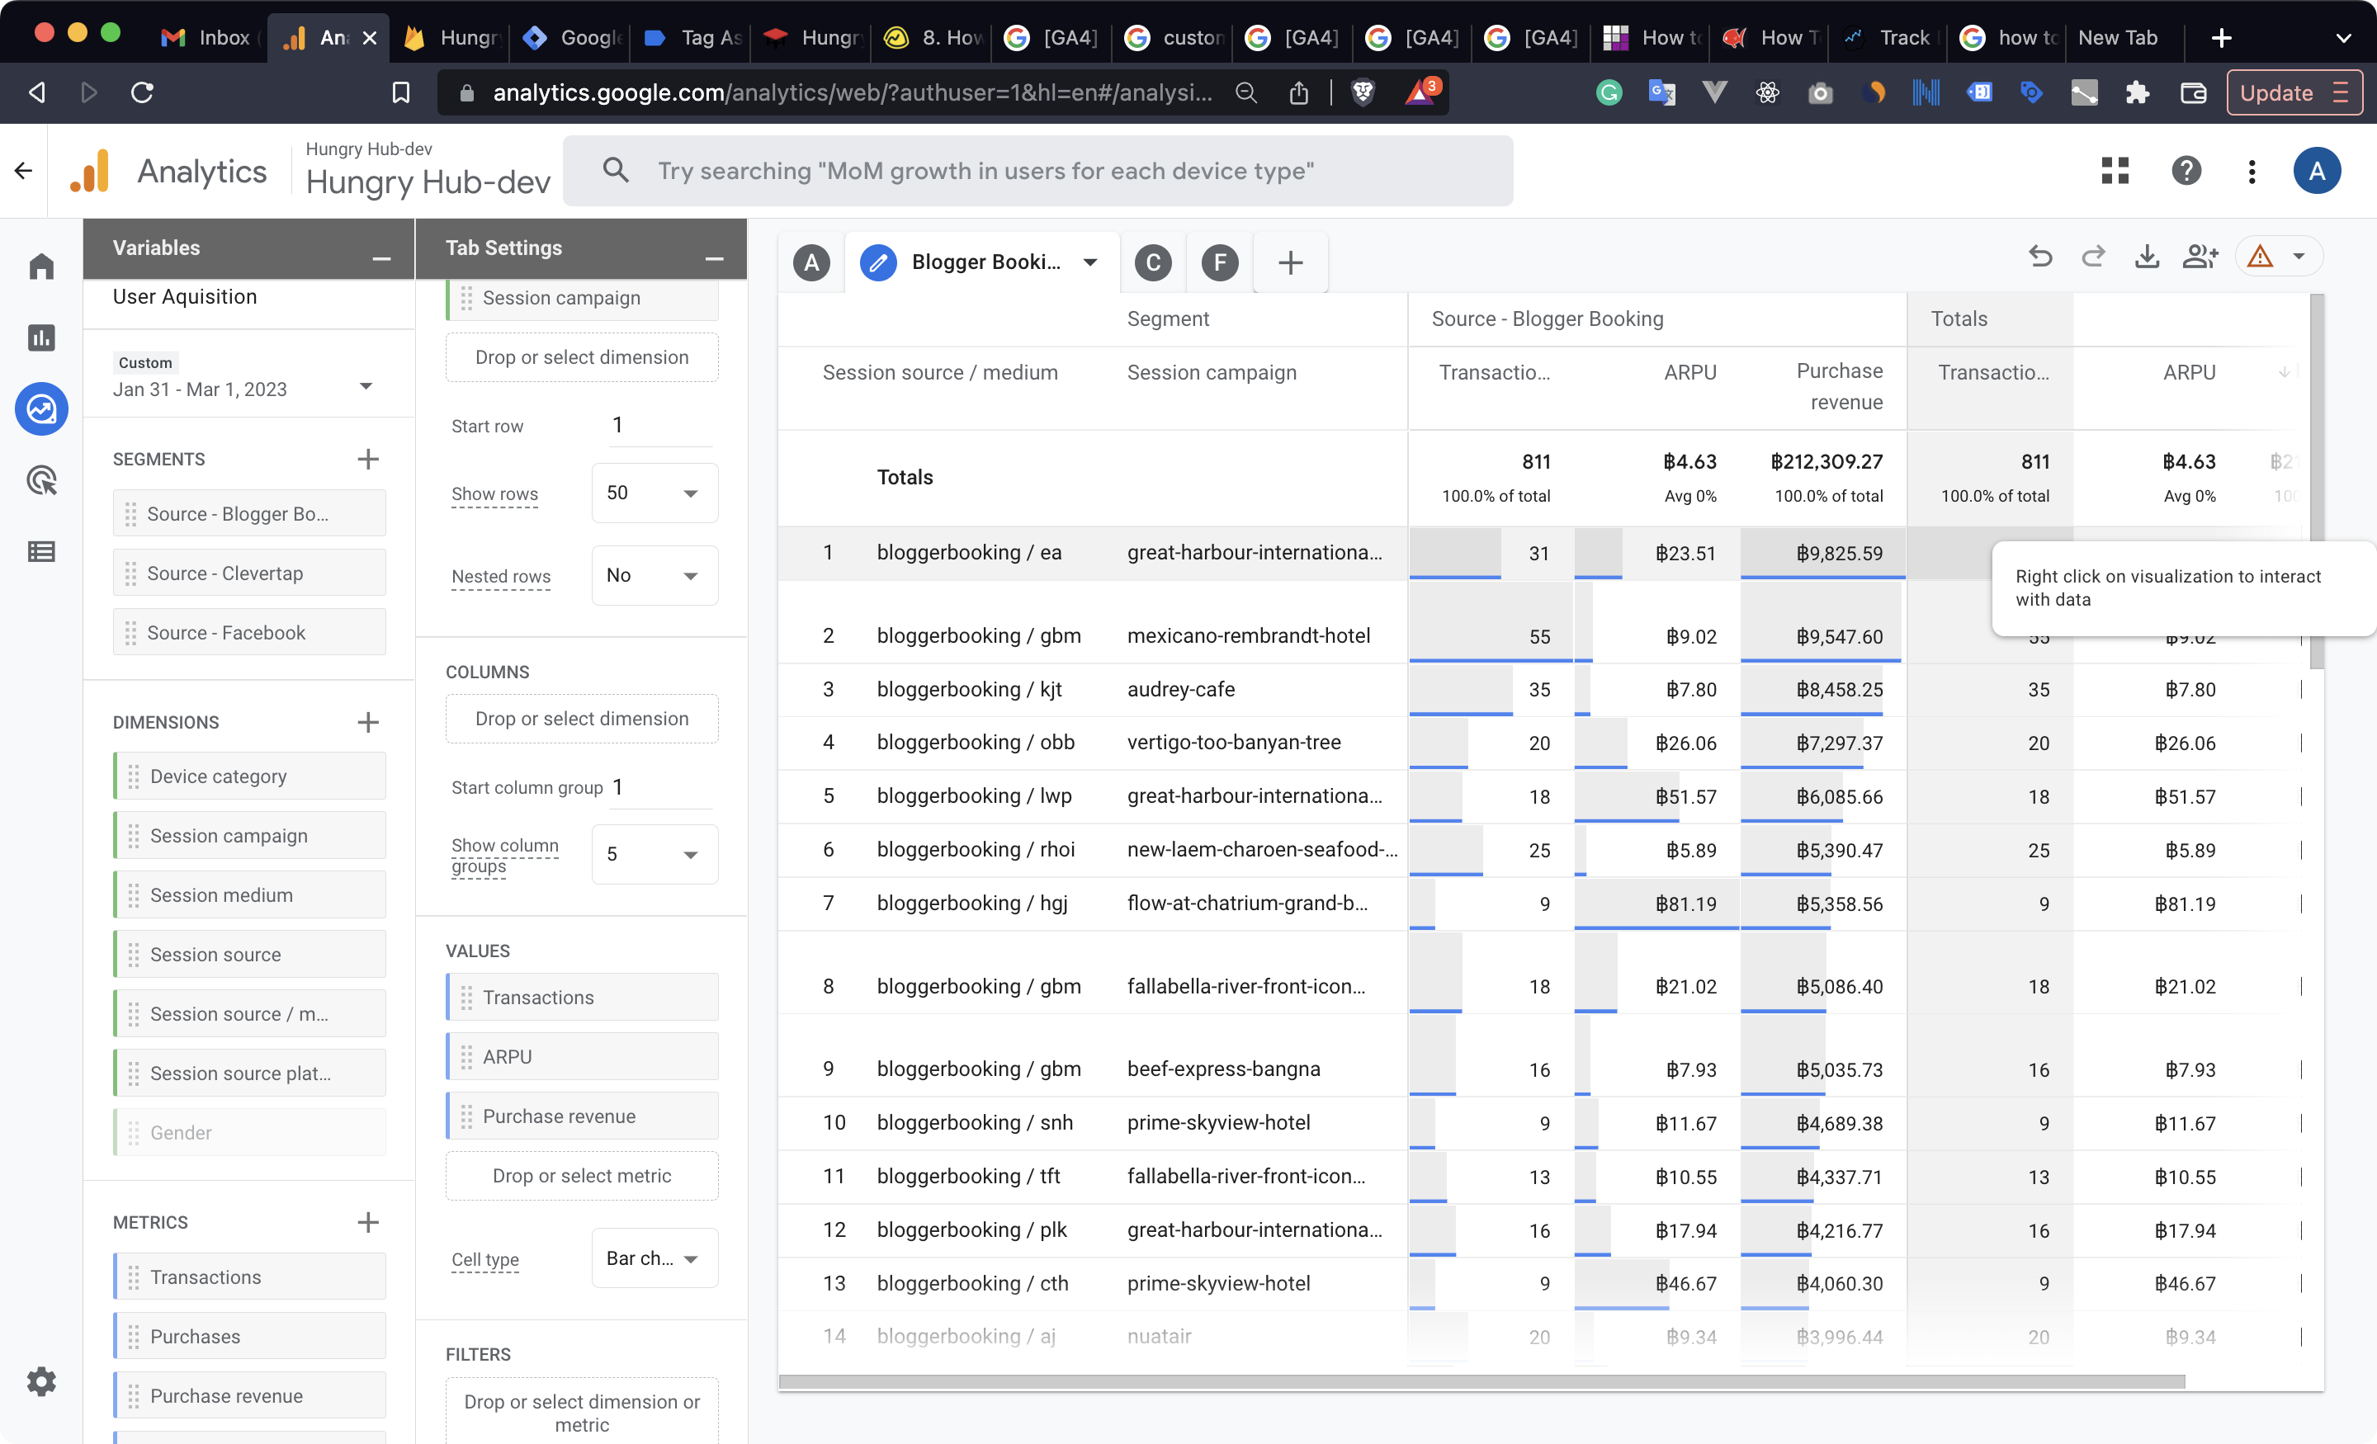2377x1444 pixels.
Task: Open the Nested rows dropdown
Action: 654,576
